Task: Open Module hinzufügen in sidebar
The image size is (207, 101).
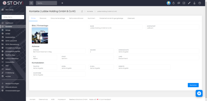Action: (12, 83)
